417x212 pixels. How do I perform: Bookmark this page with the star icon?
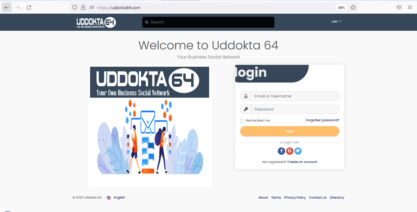(x=353, y=8)
